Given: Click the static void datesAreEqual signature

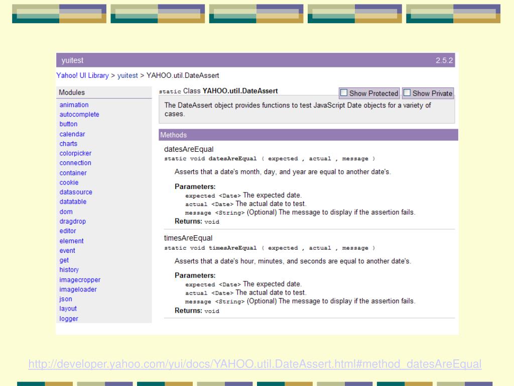Looking at the screenshot, I should [270, 158].
